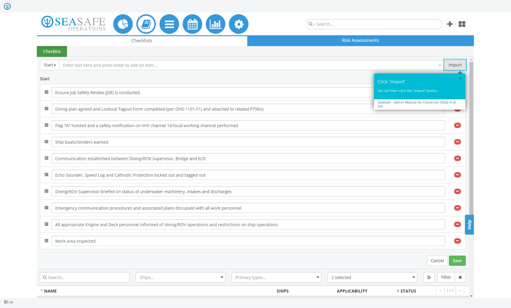Save the checklist
Image resolution: width=511 pixels, height=308 pixels.
(457, 261)
